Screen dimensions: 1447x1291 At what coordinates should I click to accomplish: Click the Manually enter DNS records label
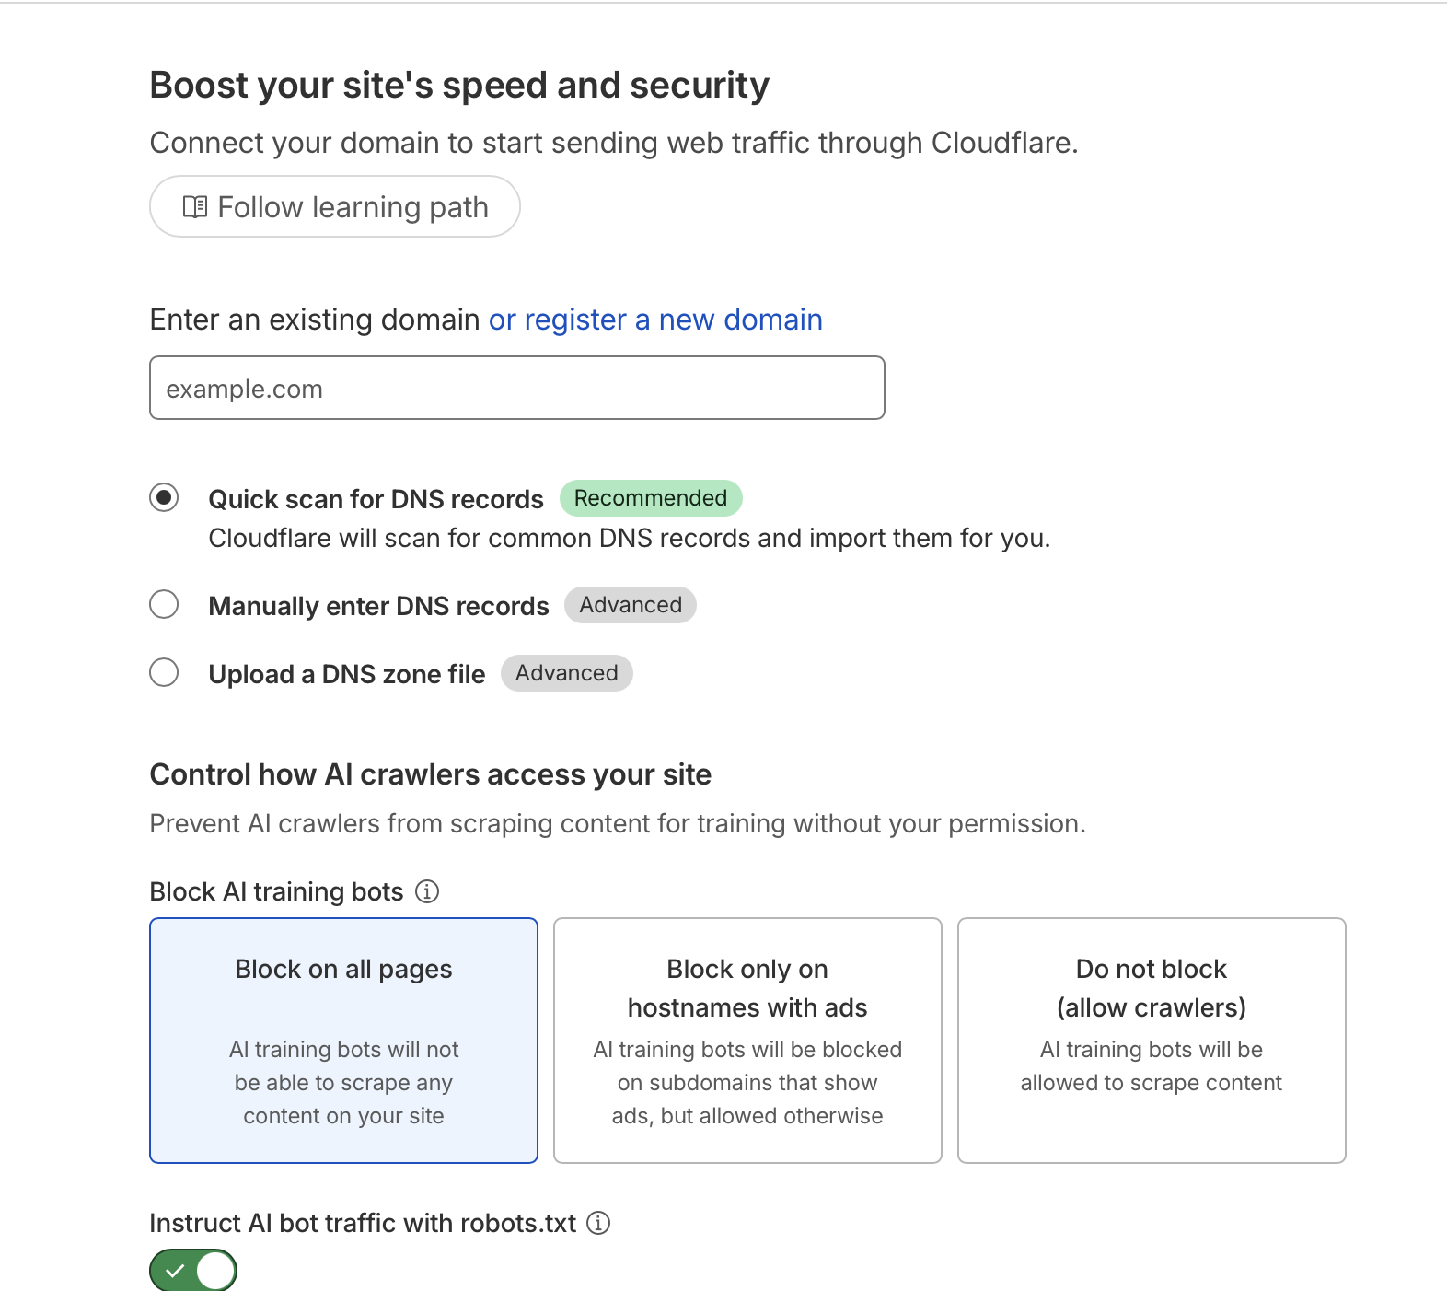pos(378,606)
